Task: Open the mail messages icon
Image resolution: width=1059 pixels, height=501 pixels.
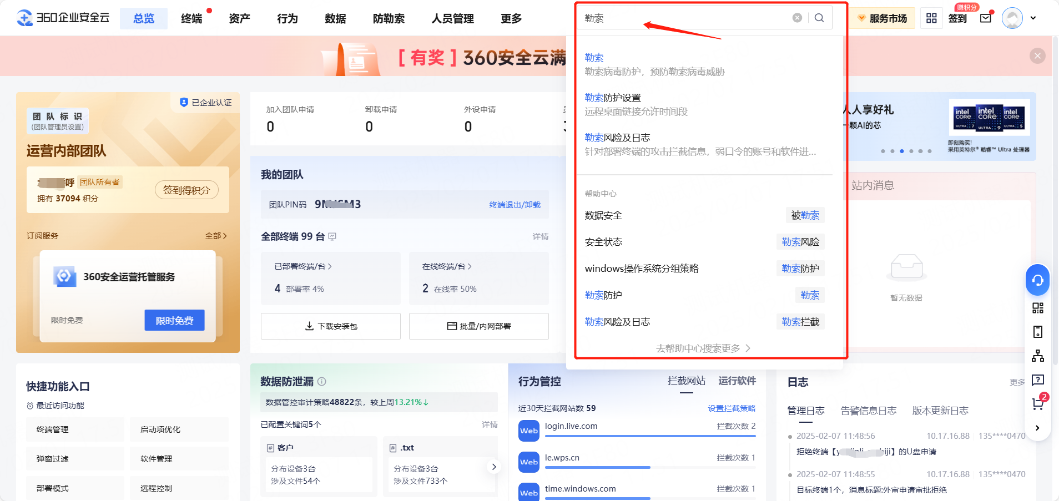Action: [986, 18]
